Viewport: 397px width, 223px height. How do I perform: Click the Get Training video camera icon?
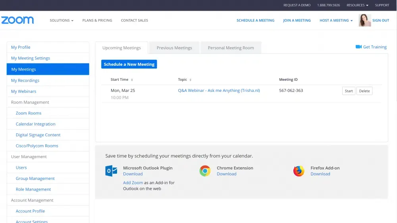point(358,47)
